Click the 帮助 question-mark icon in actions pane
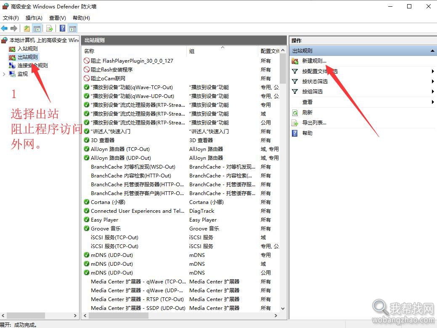 tap(295, 133)
